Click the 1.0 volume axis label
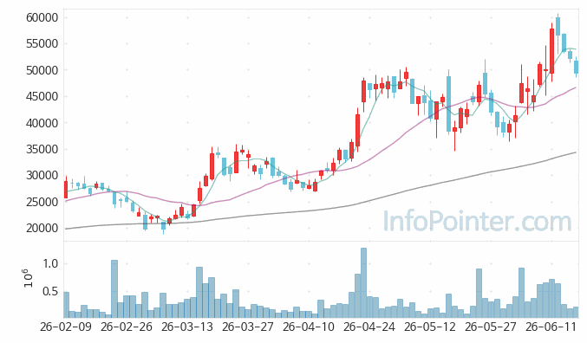The image size is (587, 343). [50, 263]
